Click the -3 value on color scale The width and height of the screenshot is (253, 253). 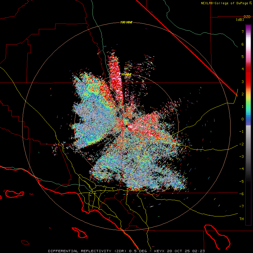pos(241,156)
